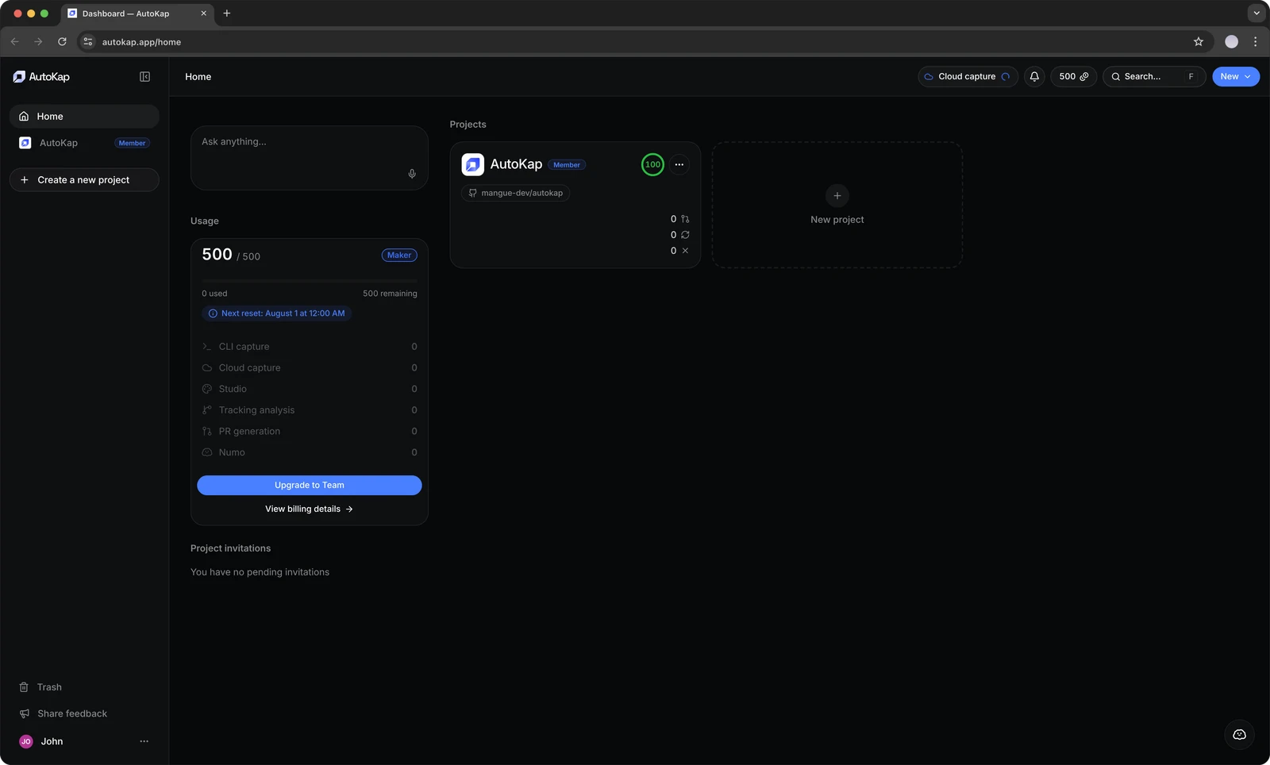Click the PR generation usage row
The width and height of the screenshot is (1270, 765).
(310, 432)
